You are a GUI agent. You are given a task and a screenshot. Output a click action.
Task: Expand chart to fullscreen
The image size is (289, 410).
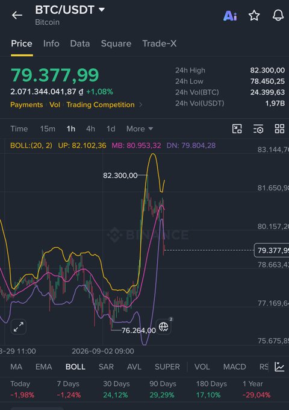(x=19, y=327)
